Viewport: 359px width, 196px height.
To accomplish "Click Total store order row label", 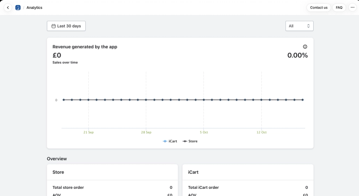I will [x=68, y=187].
